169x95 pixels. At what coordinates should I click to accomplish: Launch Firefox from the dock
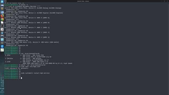tap(2, 16)
